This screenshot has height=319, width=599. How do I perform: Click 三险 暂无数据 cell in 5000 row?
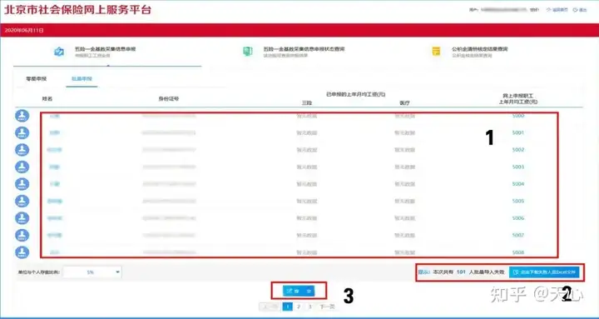coord(307,116)
